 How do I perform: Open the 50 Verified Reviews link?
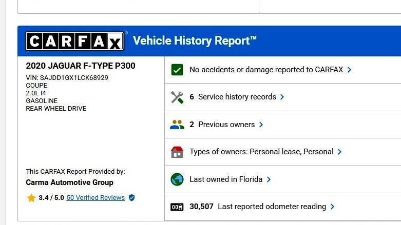pyautogui.click(x=96, y=198)
